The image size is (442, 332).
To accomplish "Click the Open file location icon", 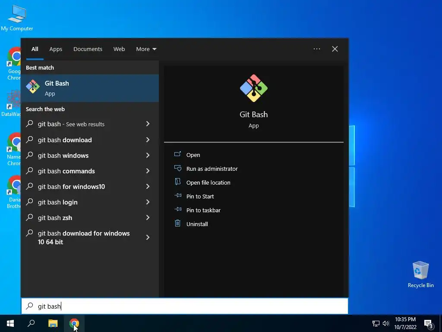I will (x=177, y=182).
